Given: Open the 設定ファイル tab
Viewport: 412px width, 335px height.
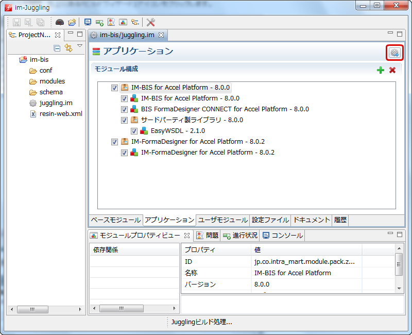Looking at the screenshot, I should [270, 220].
